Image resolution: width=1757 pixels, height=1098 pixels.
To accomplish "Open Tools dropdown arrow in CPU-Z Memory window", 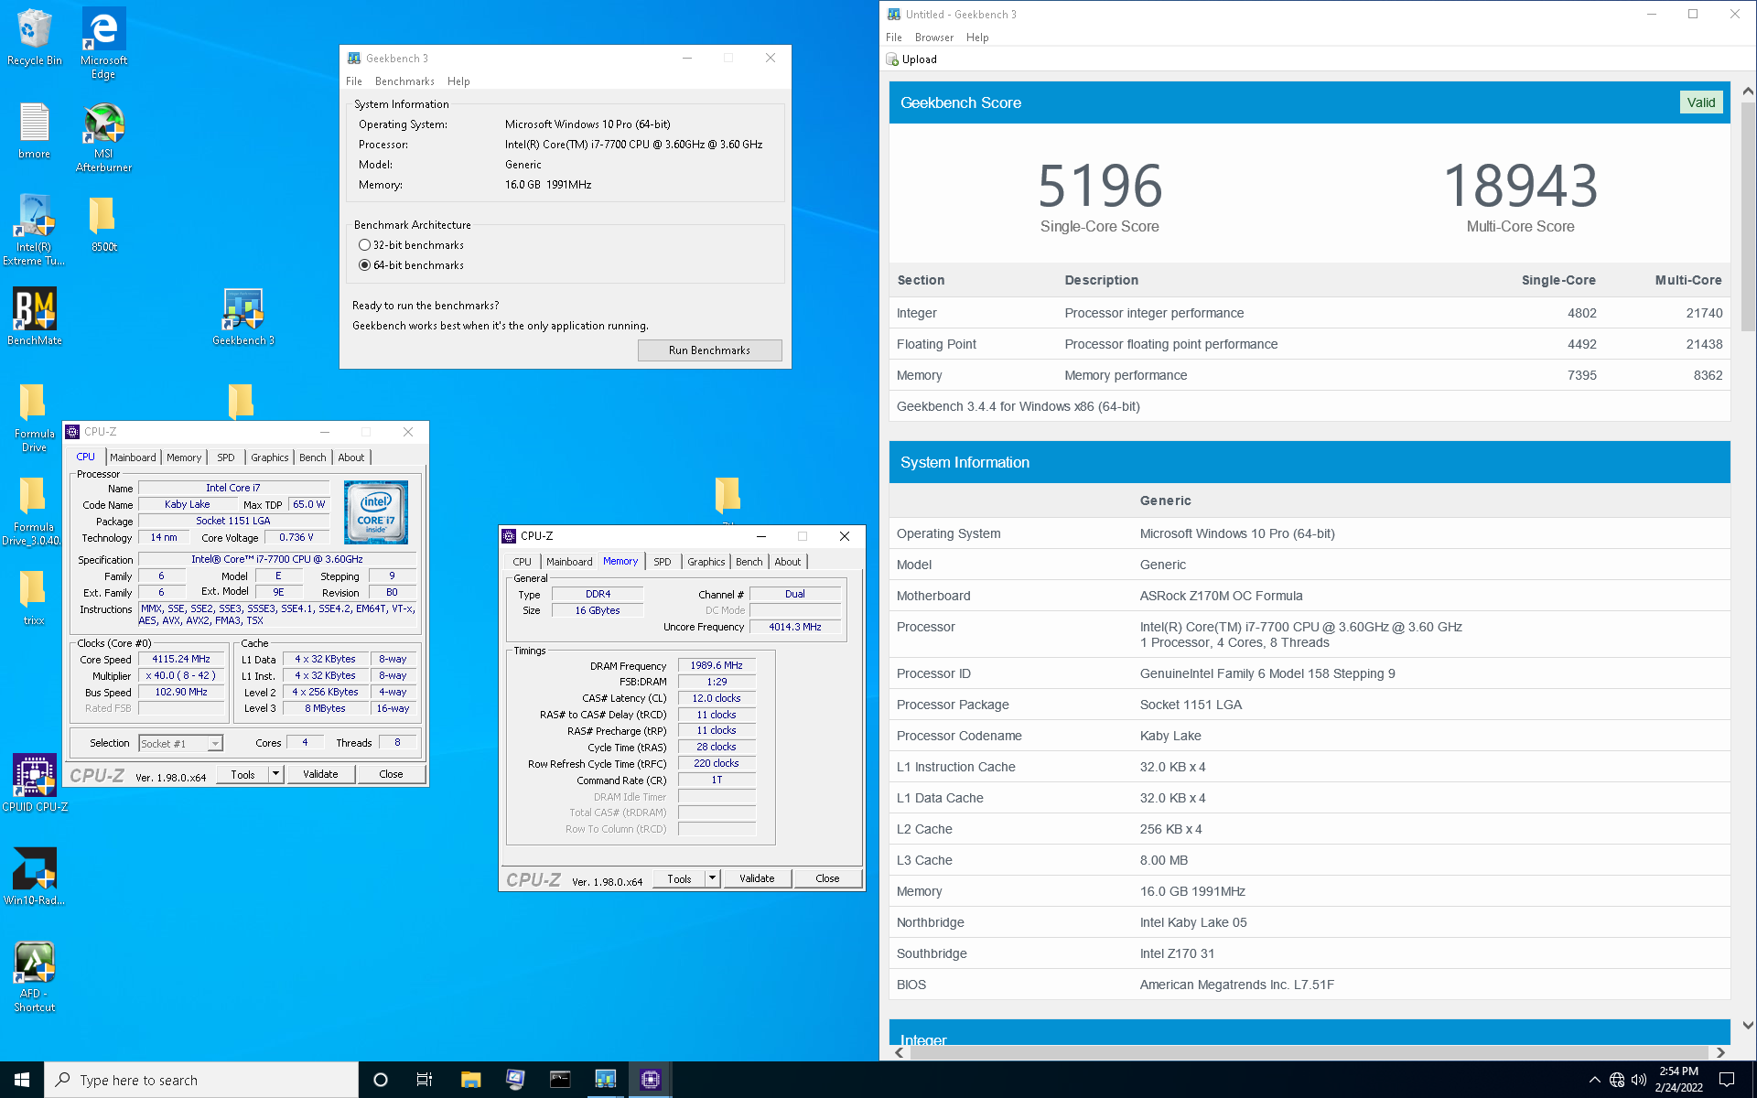I will tap(712, 878).
